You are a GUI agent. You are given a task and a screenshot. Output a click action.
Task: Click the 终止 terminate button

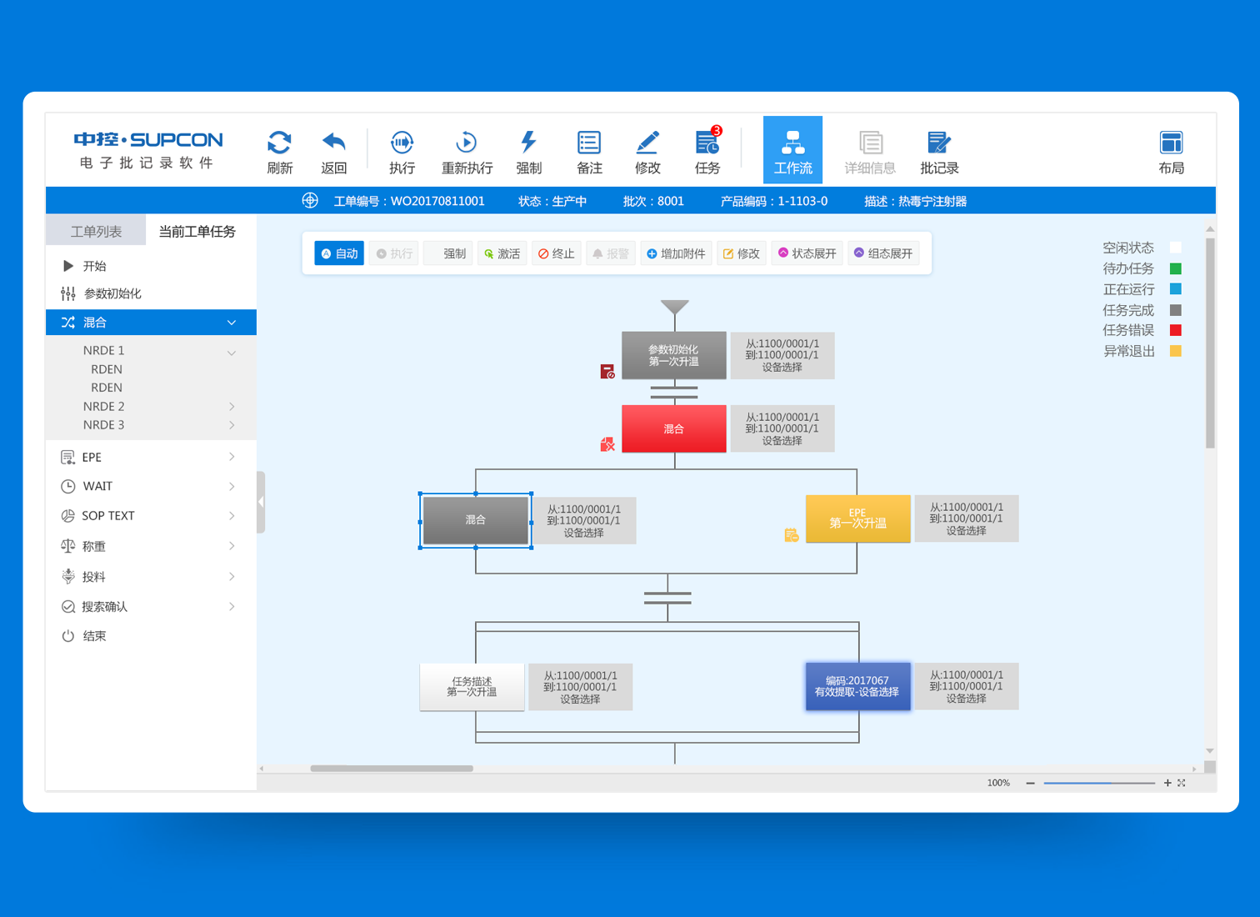[556, 253]
